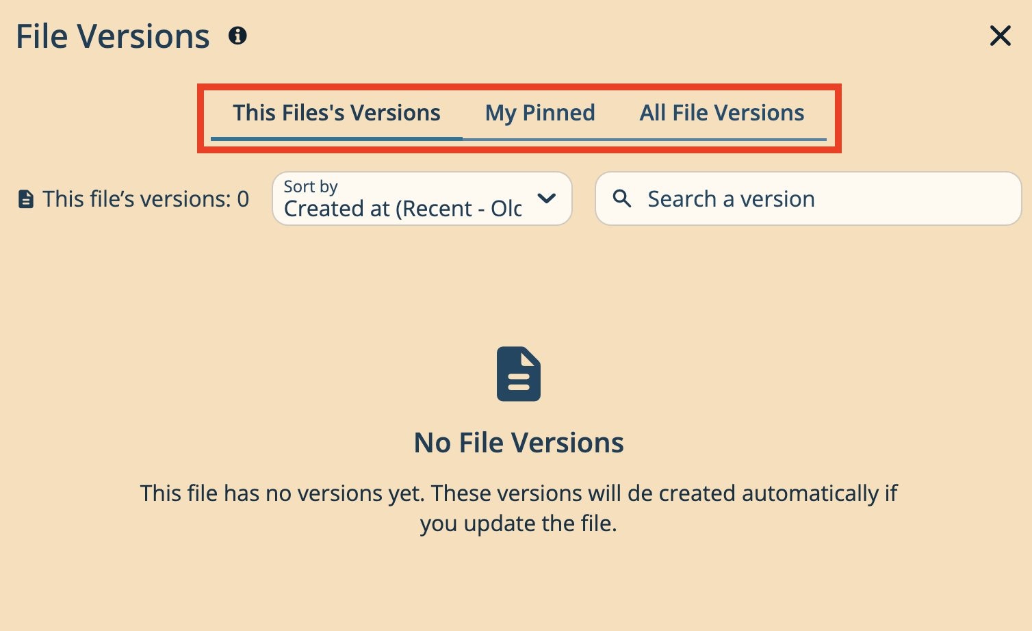Click the chevron on the Created at sort selector
The width and height of the screenshot is (1032, 631).
[547, 198]
